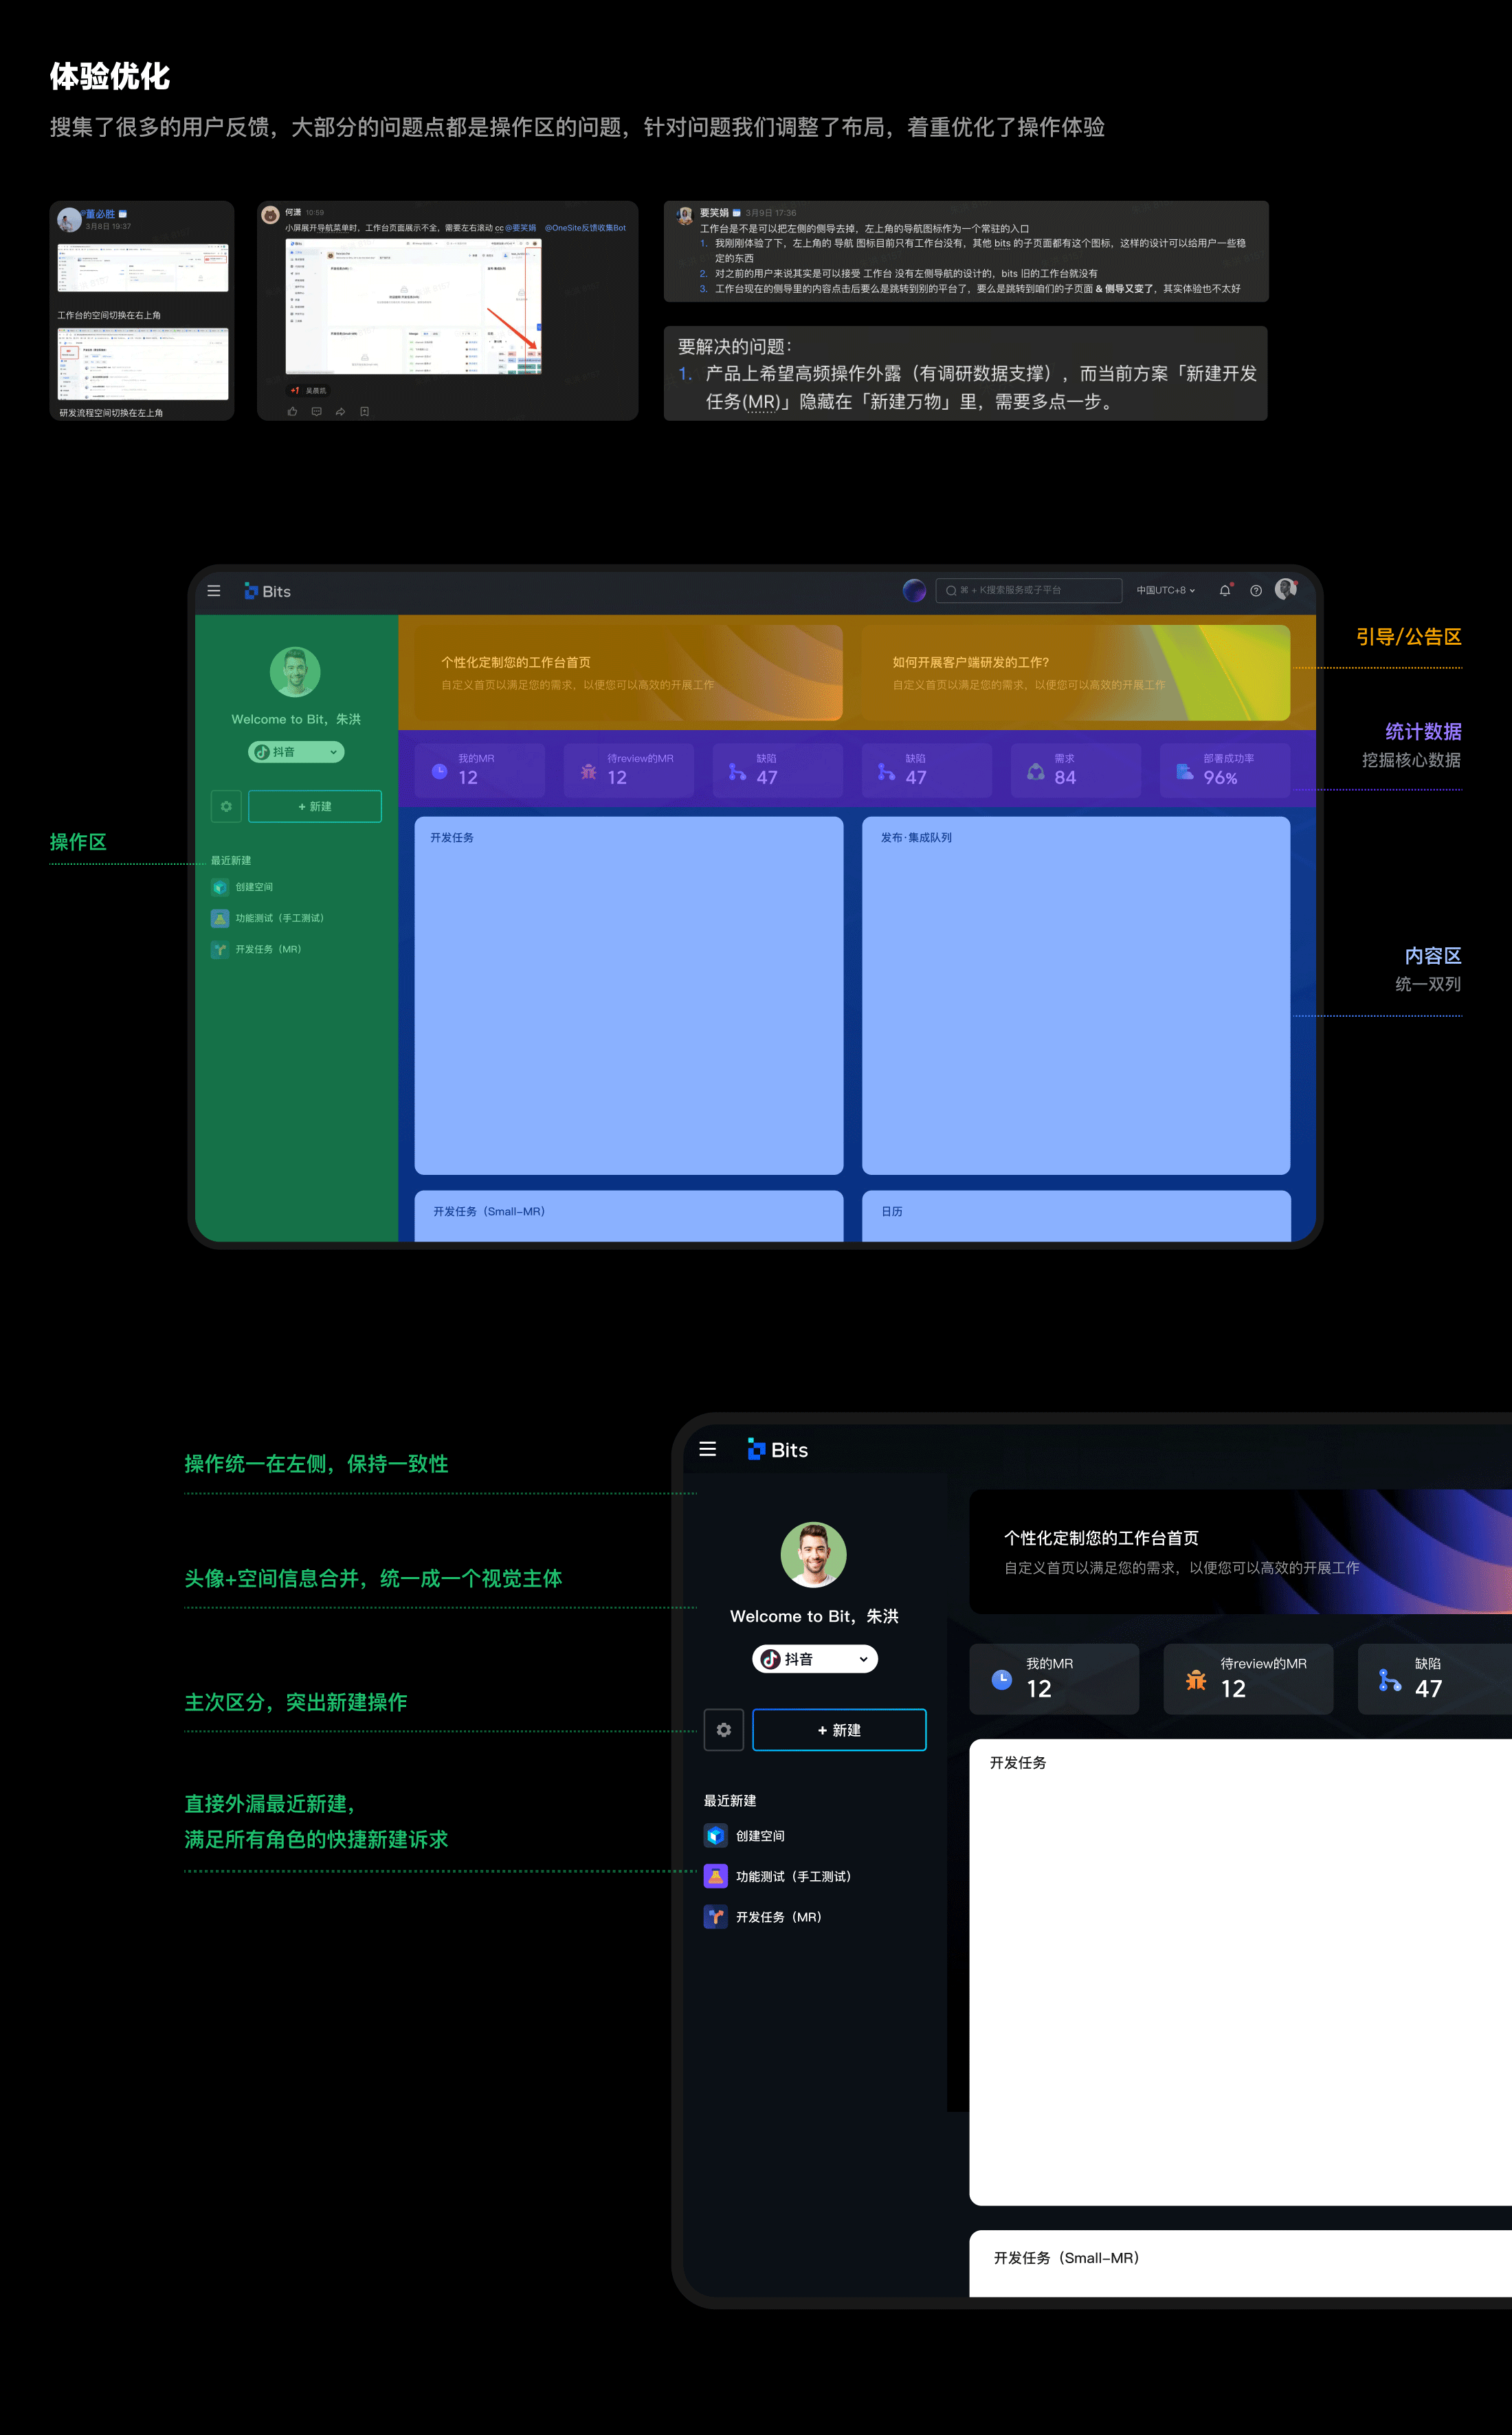Click clock icon on dark 我的MR card
The image size is (1512, 2435).
1001,1680
